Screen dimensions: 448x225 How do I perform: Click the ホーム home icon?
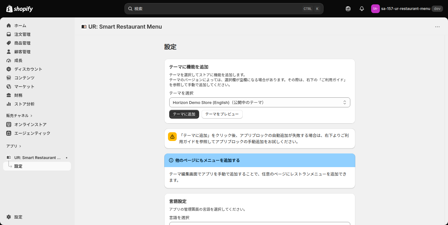9,26
